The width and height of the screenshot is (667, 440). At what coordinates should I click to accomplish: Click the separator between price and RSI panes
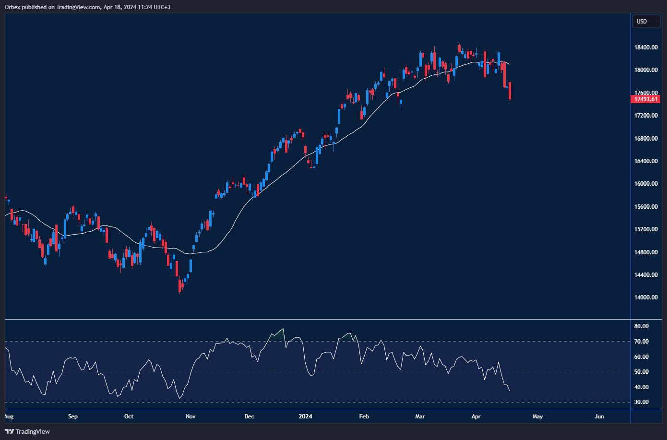coord(317,319)
